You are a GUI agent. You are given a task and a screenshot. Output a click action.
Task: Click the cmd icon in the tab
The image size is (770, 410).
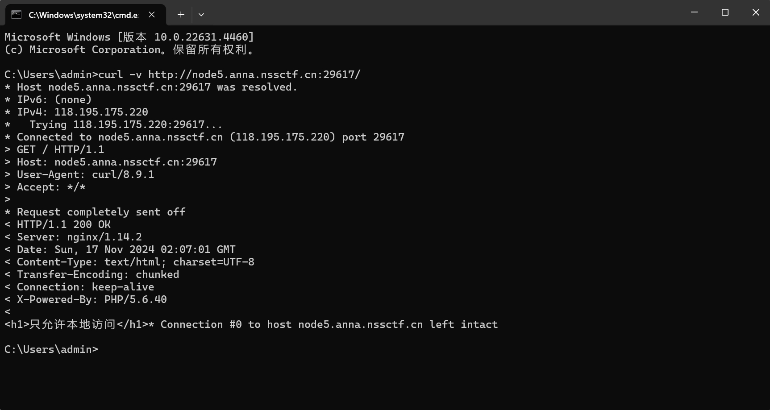17,15
